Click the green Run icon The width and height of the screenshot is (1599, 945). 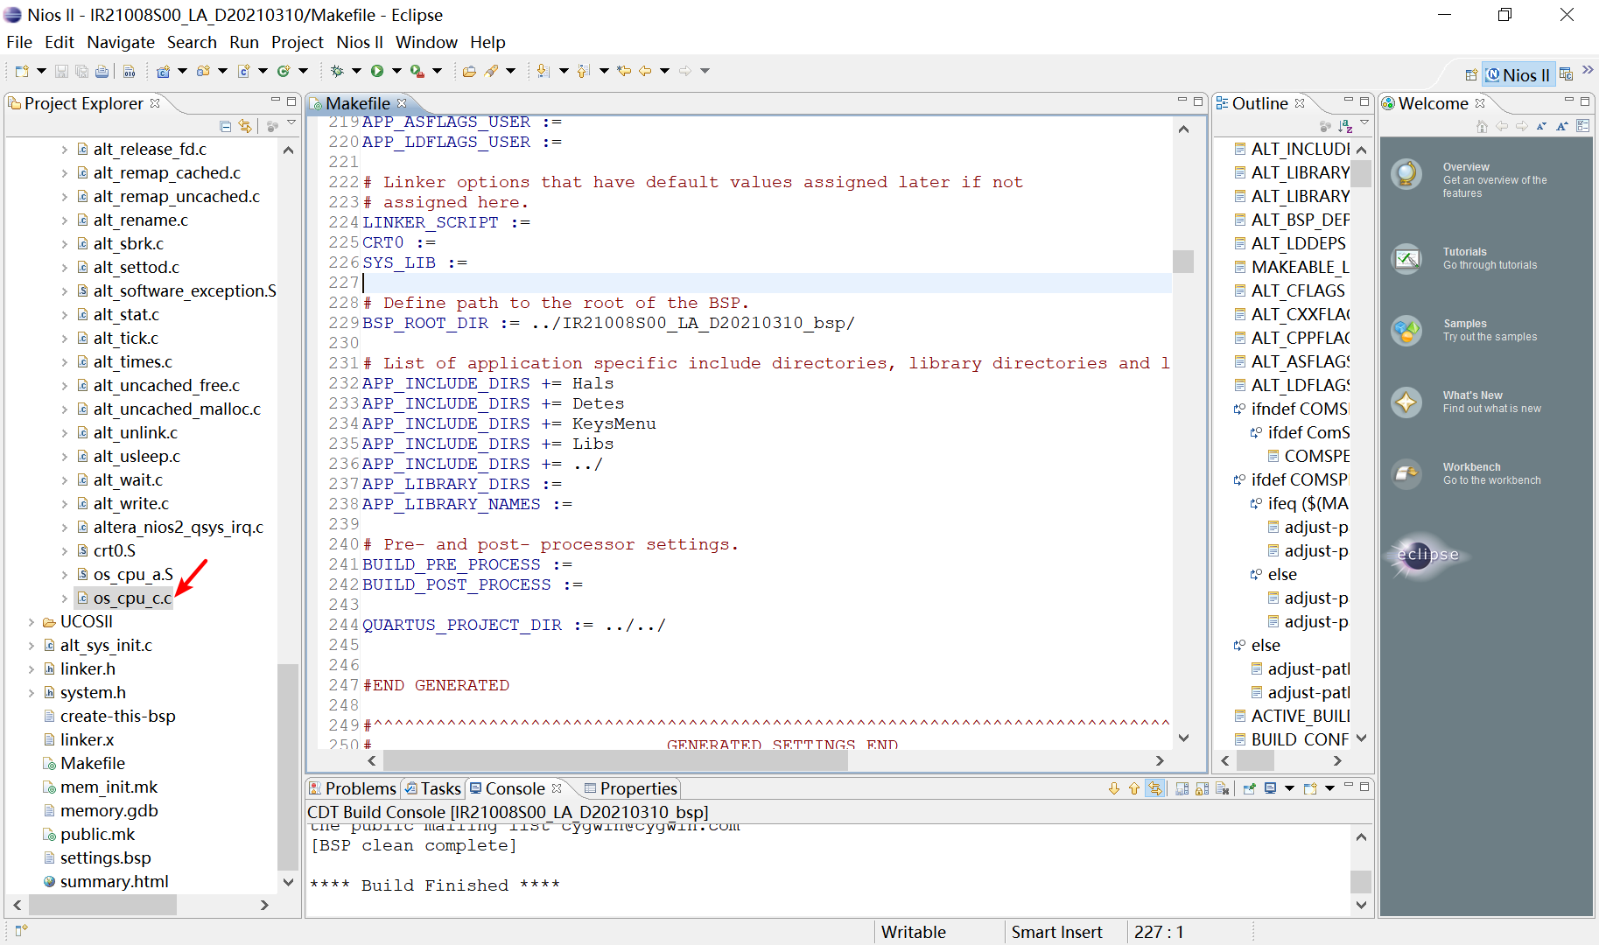tap(377, 71)
